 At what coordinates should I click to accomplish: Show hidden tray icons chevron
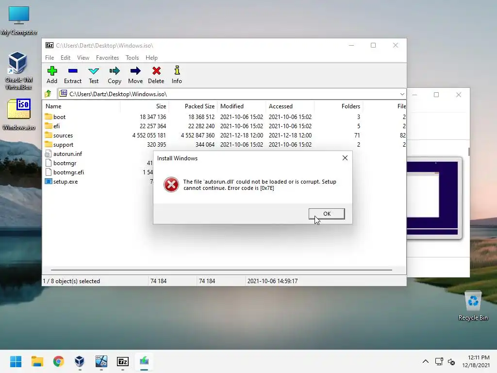[x=426, y=361]
